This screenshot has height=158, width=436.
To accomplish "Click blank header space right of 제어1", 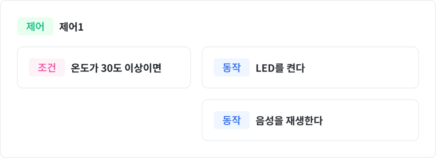I will tap(250, 27).
